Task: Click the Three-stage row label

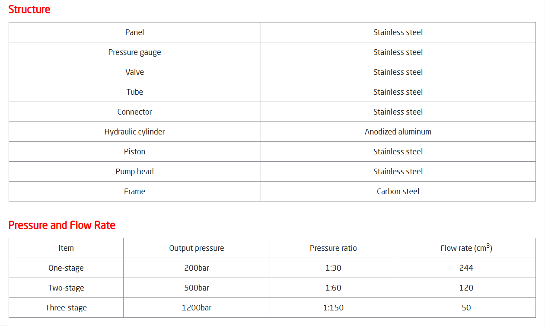Action: click(x=66, y=308)
